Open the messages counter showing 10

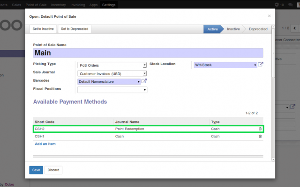click(x=279, y=5)
